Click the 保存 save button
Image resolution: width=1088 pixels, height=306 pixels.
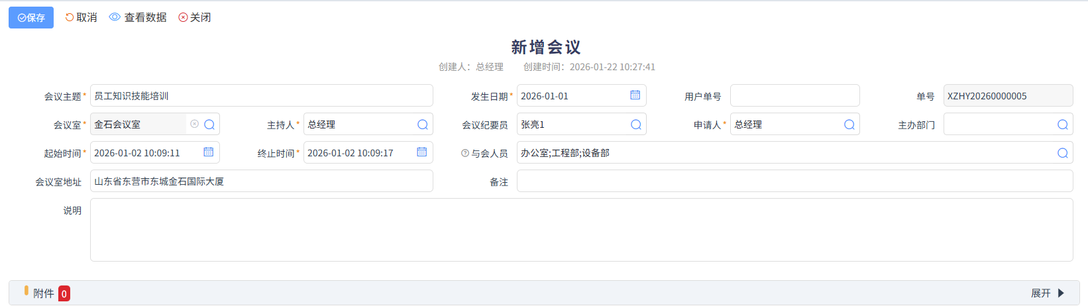[x=31, y=18]
